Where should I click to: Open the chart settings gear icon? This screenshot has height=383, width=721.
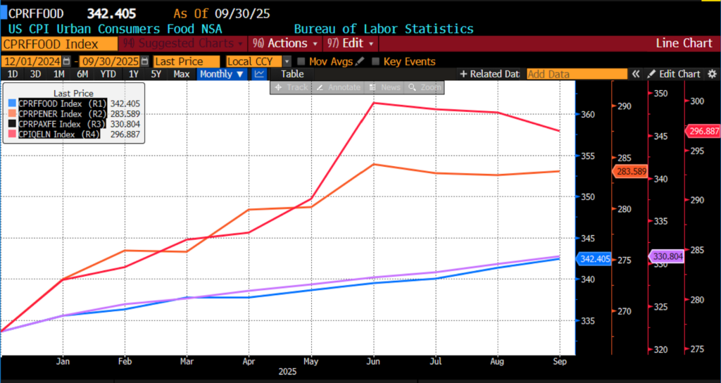coord(712,74)
